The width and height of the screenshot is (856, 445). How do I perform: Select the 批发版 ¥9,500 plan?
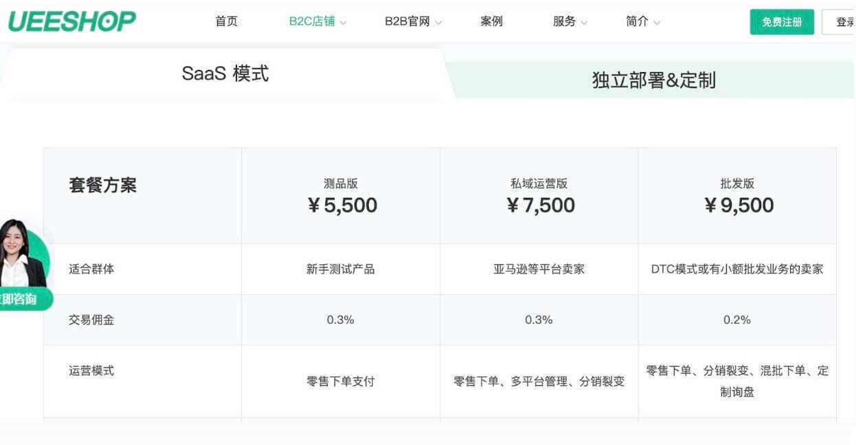click(737, 196)
